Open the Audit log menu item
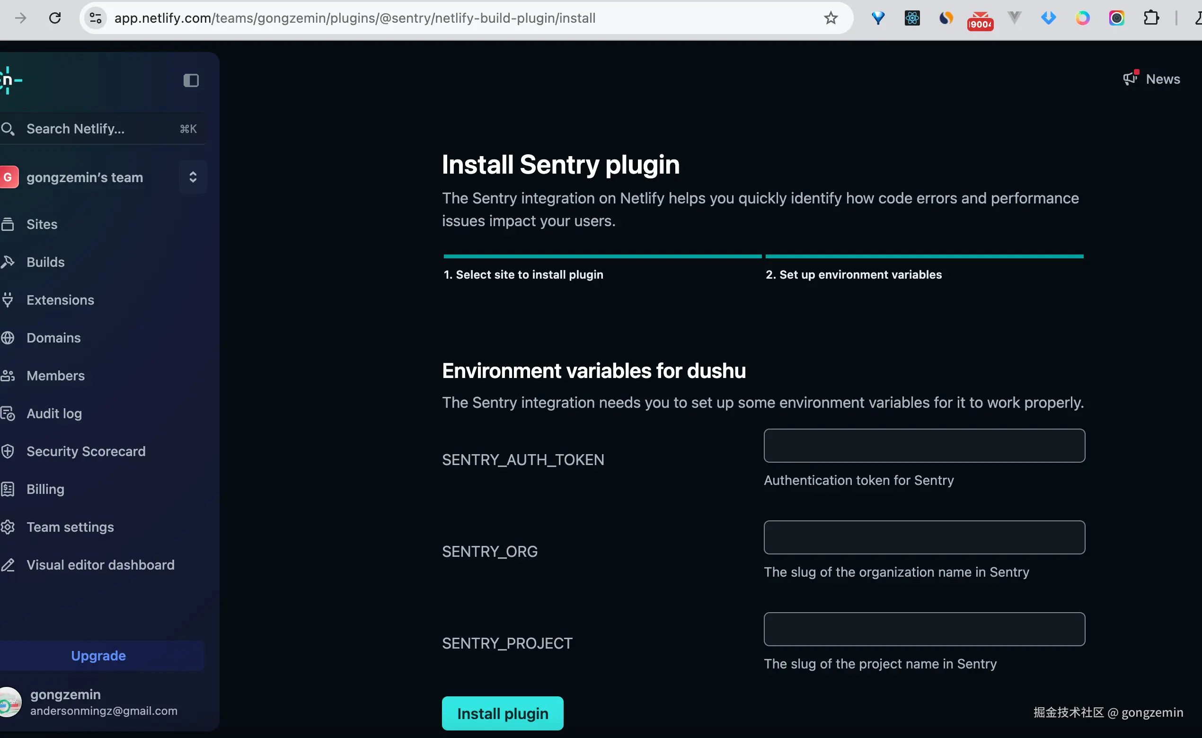Viewport: 1202px width, 738px height. [x=53, y=413]
